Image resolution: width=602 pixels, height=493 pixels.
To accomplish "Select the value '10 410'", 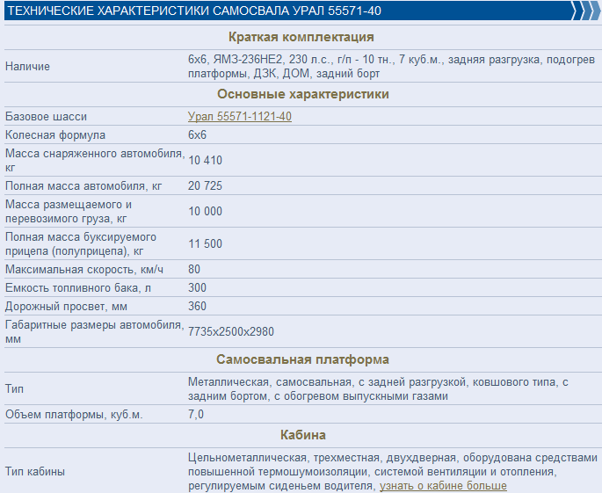I will coord(206,160).
